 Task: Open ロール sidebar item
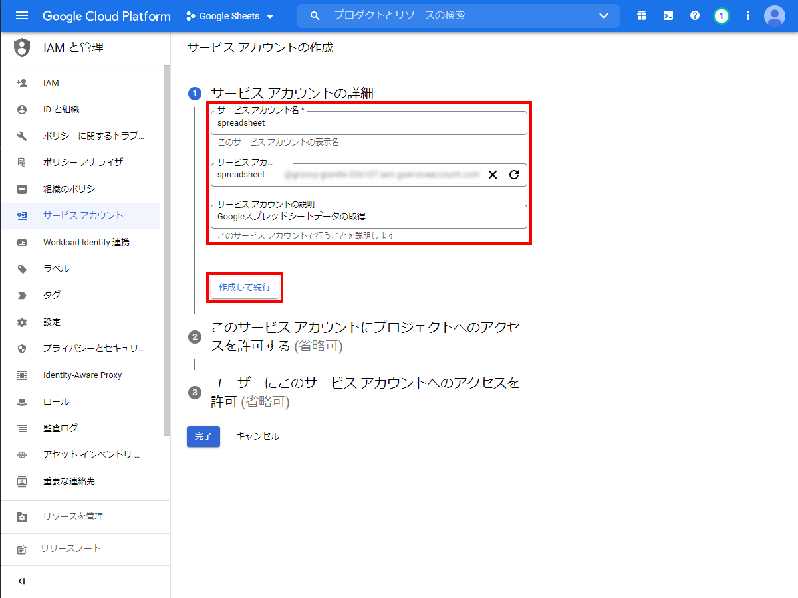(x=80, y=402)
